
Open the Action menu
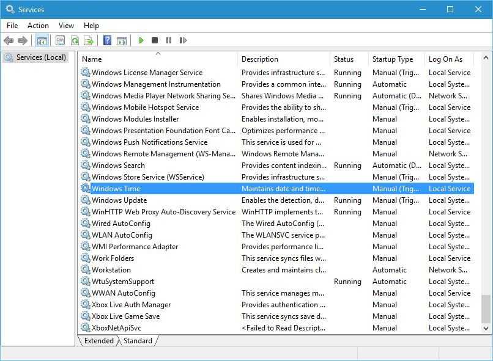pyautogui.click(x=38, y=26)
